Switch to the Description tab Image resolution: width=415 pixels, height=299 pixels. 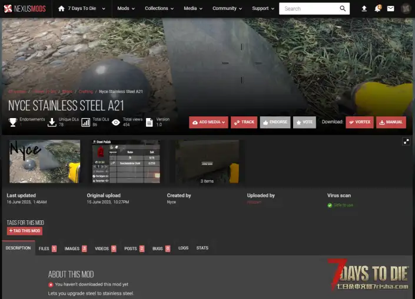point(18,248)
